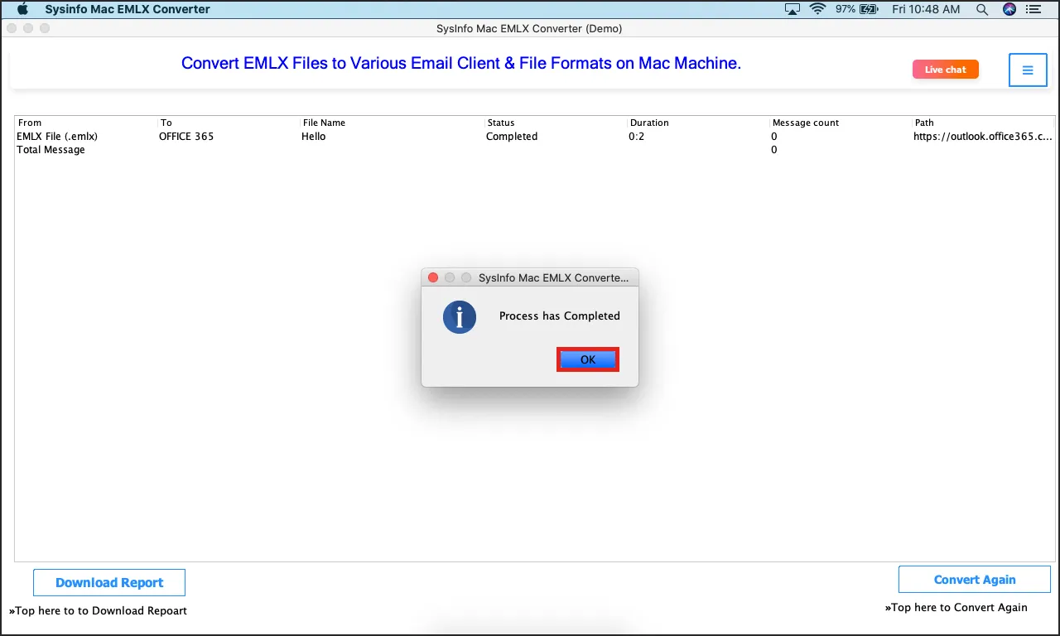Click the 97% battery percentage text
The width and height of the screenshot is (1060, 636).
coord(846,9)
